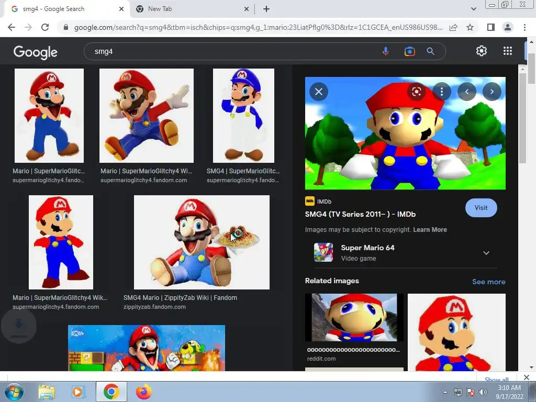Click the address bar URL

[x=258, y=27]
